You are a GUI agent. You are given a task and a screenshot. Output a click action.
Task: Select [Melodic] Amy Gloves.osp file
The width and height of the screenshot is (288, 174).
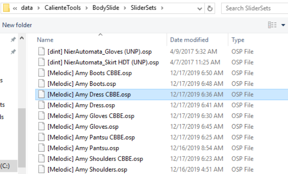[83, 127]
